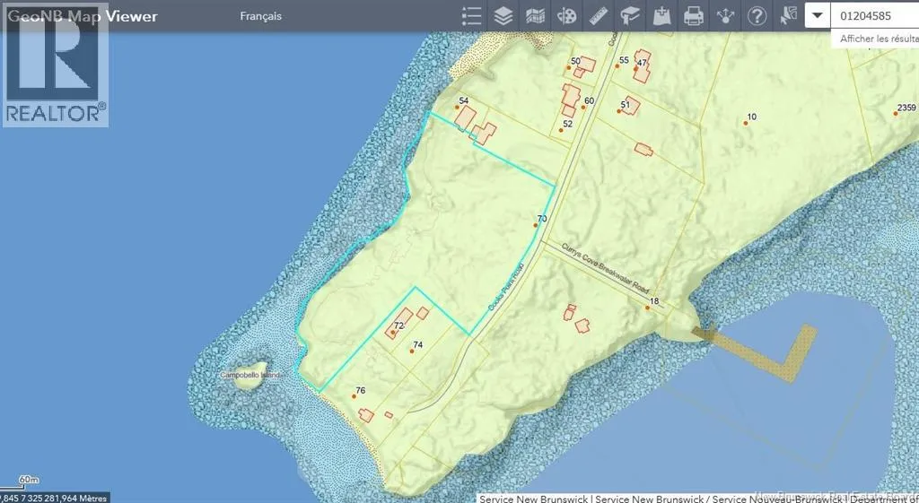Click the building at address 54
Viewport: 919px width, 503px height.
click(x=465, y=117)
